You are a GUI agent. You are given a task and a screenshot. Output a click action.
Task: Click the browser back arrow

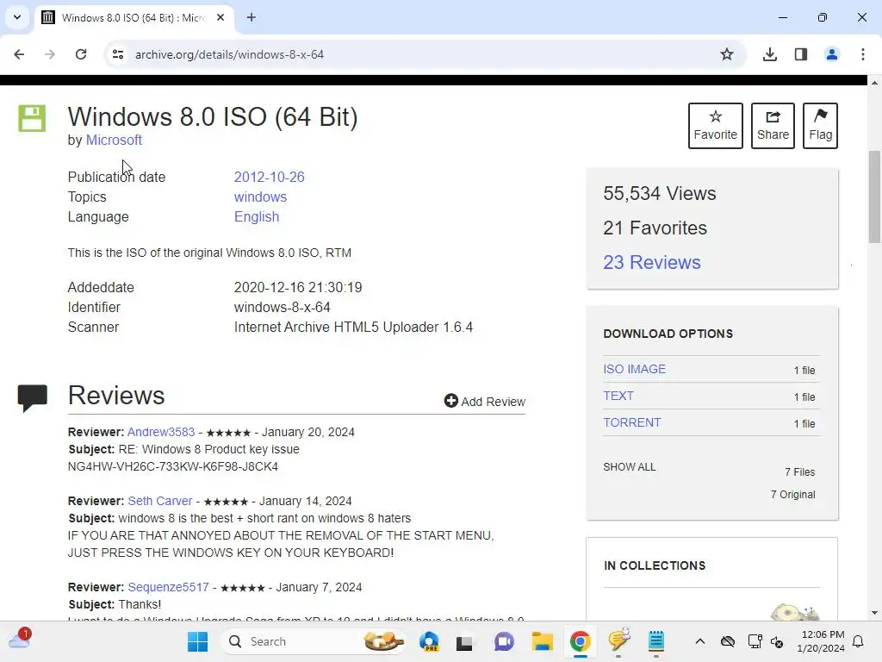pyautogui.click(x=19, y=54)
